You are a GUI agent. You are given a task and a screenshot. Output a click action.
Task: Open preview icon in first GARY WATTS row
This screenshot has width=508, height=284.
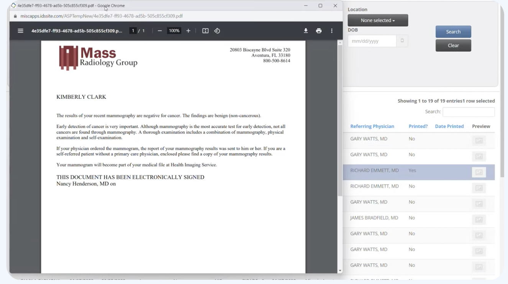(x=479, y=141)
